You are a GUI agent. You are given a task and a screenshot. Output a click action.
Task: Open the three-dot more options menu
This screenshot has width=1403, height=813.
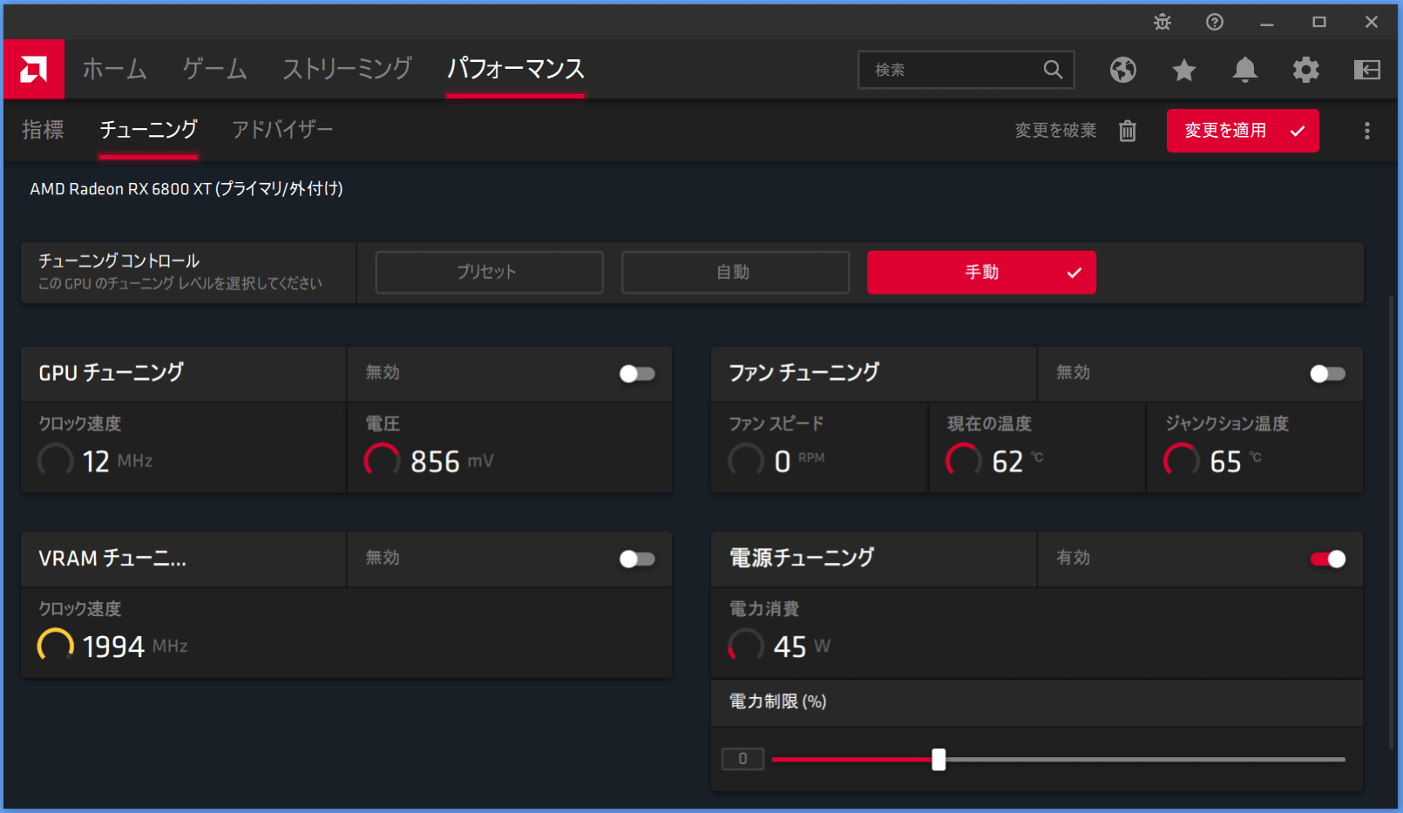(1366, 131)
